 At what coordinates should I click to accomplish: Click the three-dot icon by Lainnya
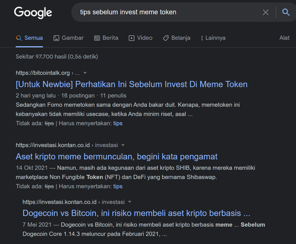202,38
